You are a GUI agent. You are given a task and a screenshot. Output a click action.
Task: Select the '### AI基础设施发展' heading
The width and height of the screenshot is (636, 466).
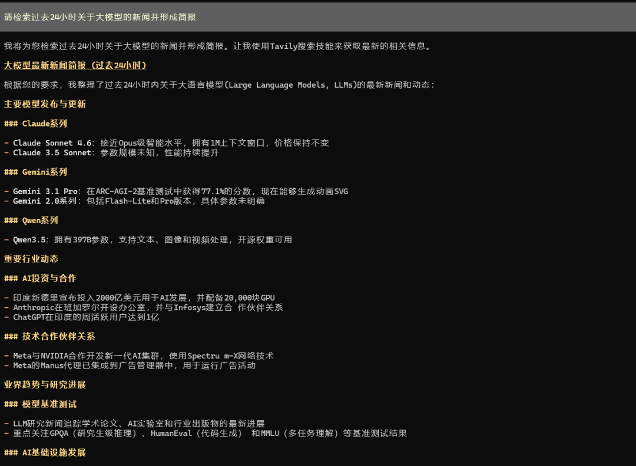click(45, 452)
